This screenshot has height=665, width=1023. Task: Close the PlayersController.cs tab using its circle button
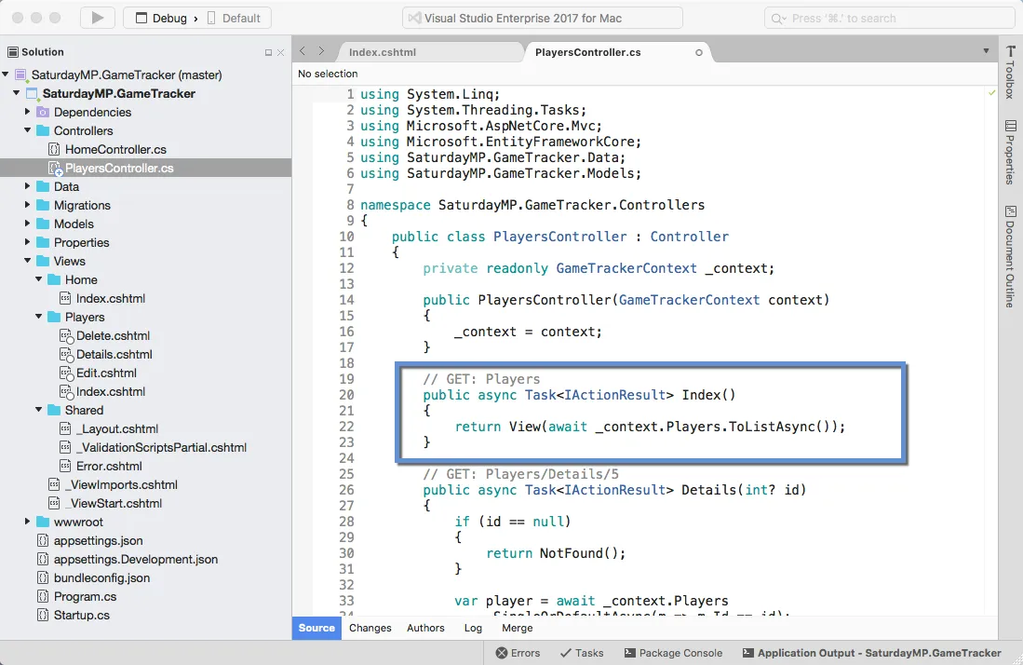699,52
